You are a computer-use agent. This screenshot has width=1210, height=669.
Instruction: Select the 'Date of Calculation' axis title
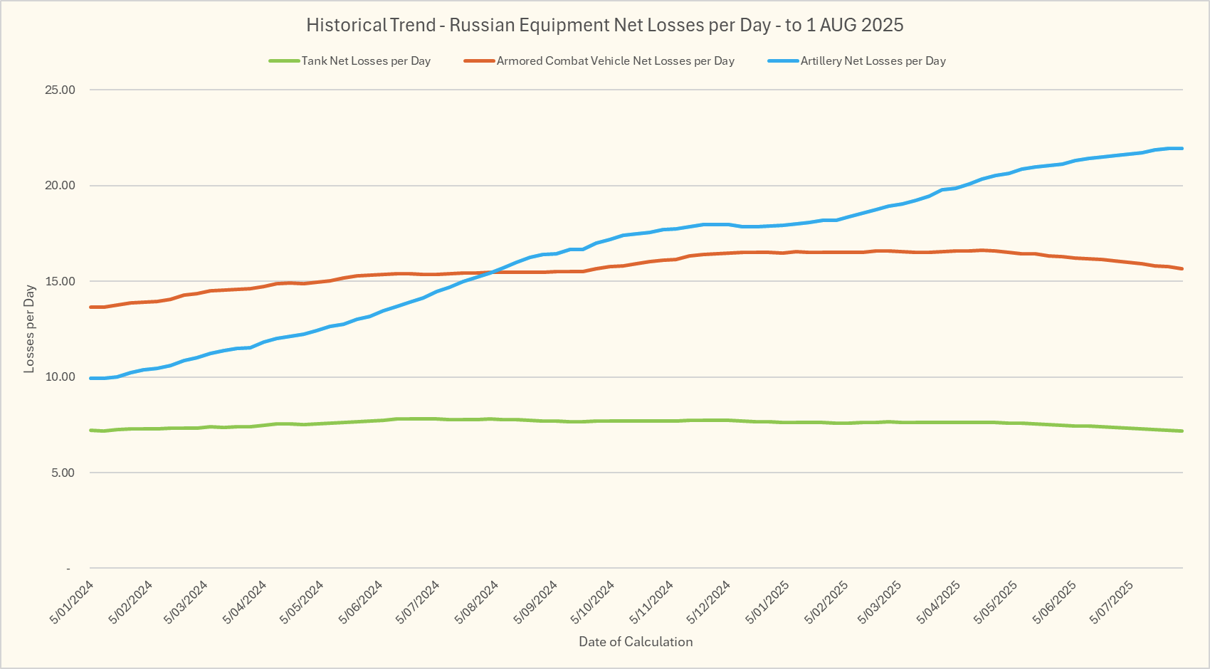(x=636, y=642)
